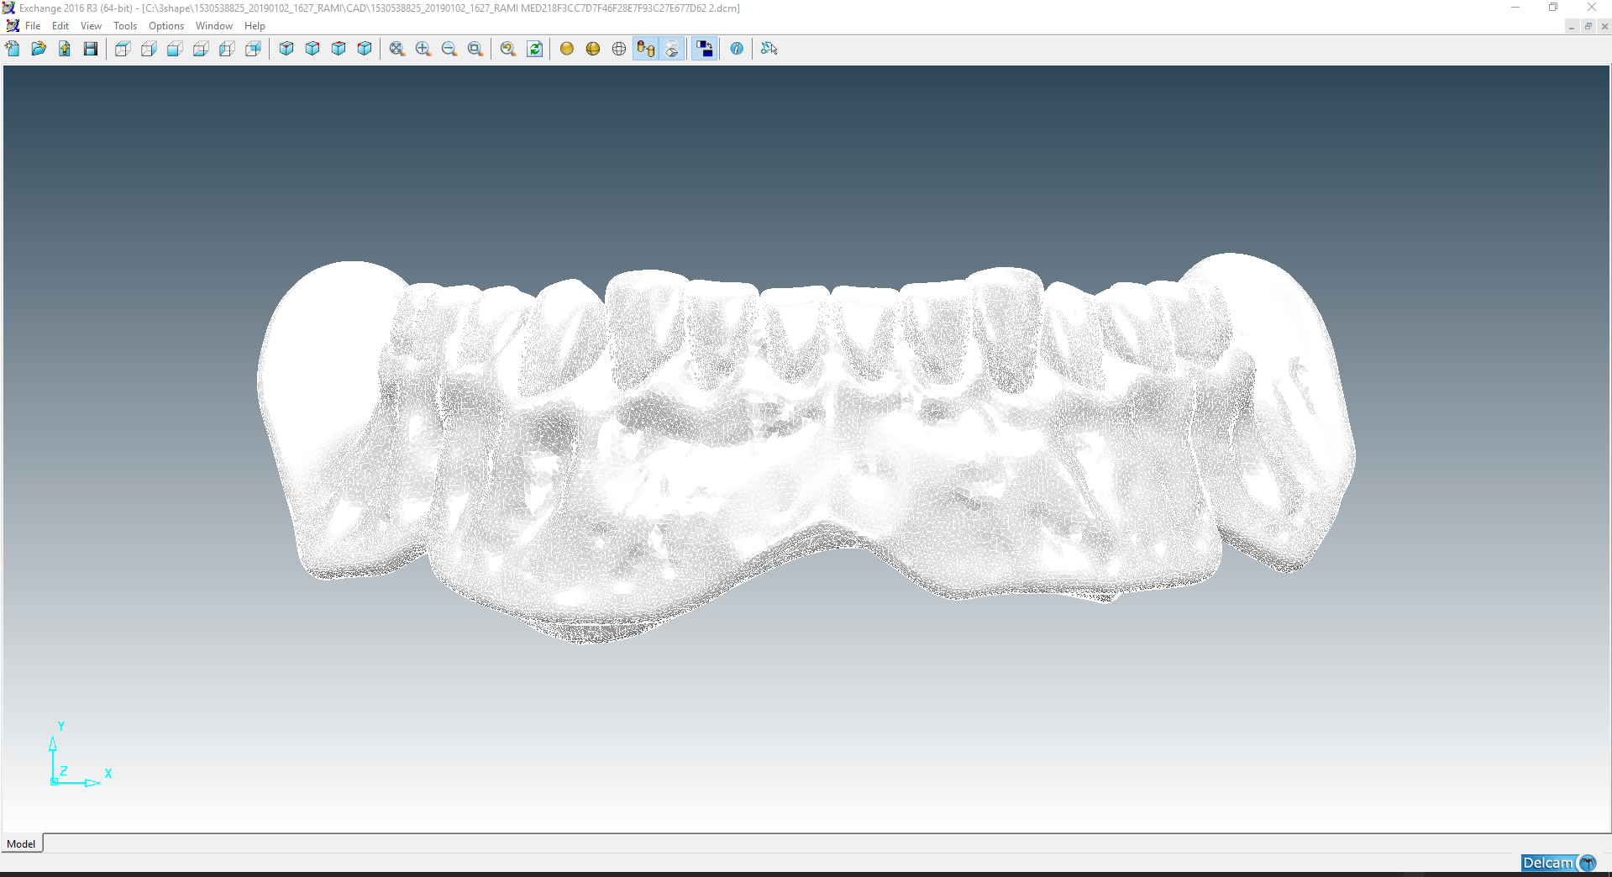The width and height of the screenshot is (1612, 877).
Task: Select the zoom in tool
Action: click(x=423, y=49)
